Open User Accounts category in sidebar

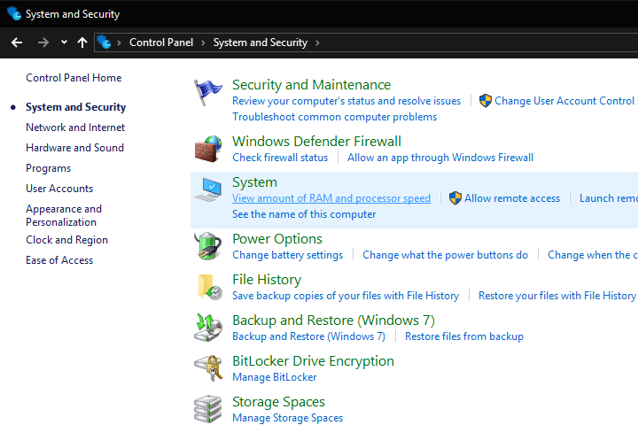tap(59, 189)
